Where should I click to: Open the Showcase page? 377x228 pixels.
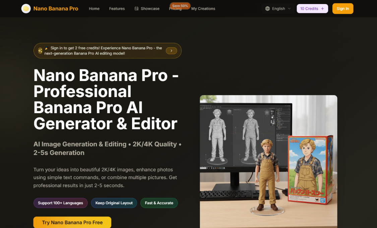coord(150,8)
